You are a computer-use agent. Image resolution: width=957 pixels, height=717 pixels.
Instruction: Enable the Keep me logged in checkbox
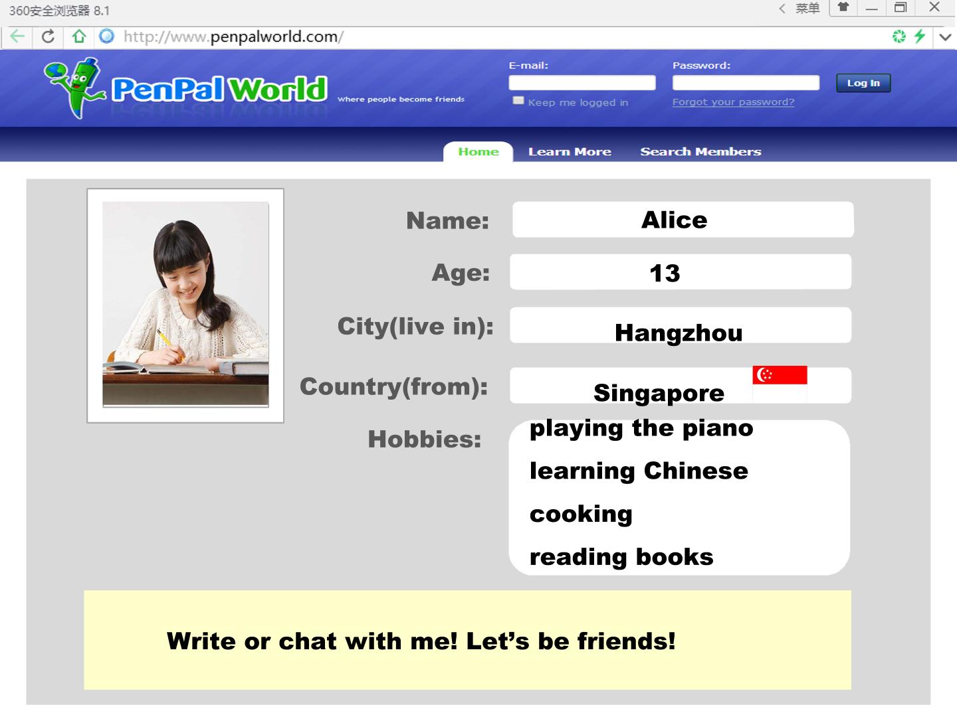(x=518, y=100)
